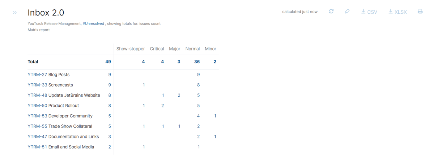Screen dimensions: 433x160
Task: Open the #Unresolved query link
Action: click(93, 23)
